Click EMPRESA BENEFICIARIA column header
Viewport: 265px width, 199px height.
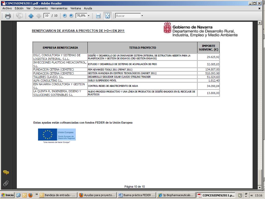coord(60,48)
